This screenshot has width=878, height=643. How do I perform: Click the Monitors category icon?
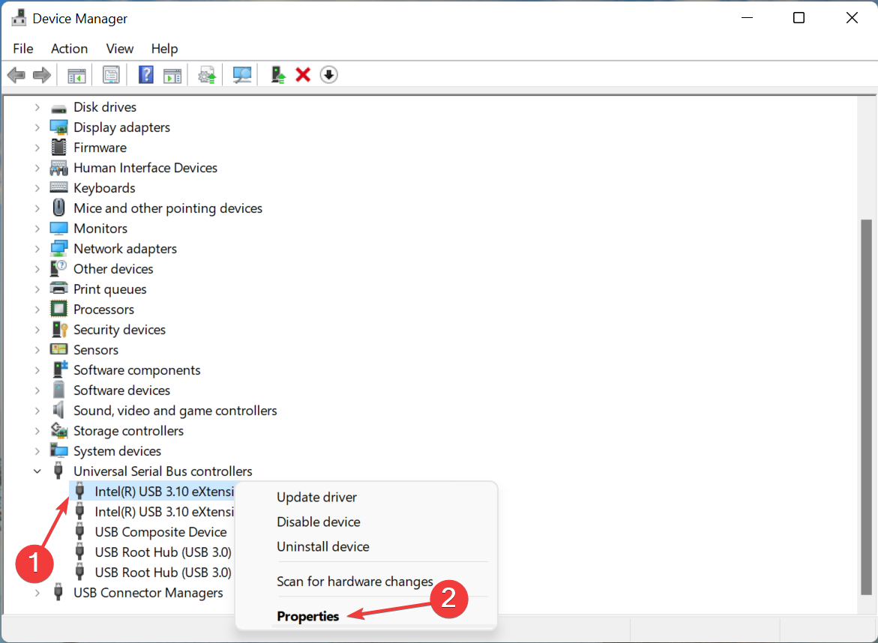tap(58, 229)
